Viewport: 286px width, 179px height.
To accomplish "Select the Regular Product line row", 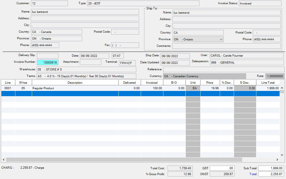I will click(x=75, y=88).
